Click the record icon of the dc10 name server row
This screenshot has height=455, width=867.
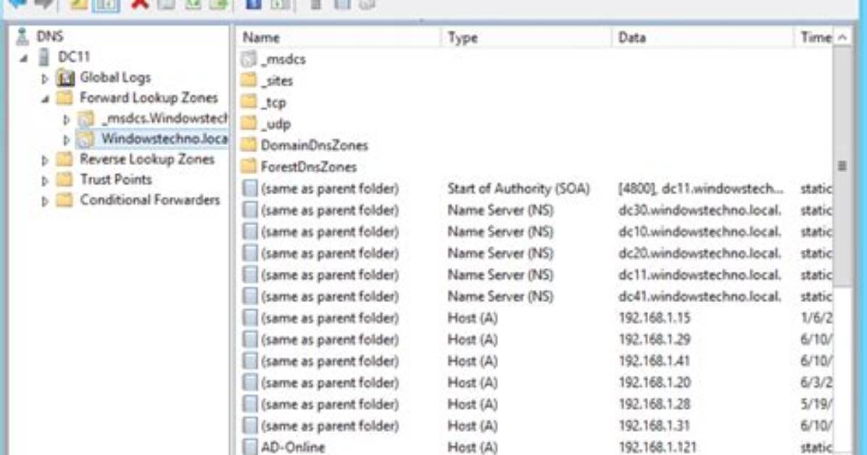click(x=250, y=232)
